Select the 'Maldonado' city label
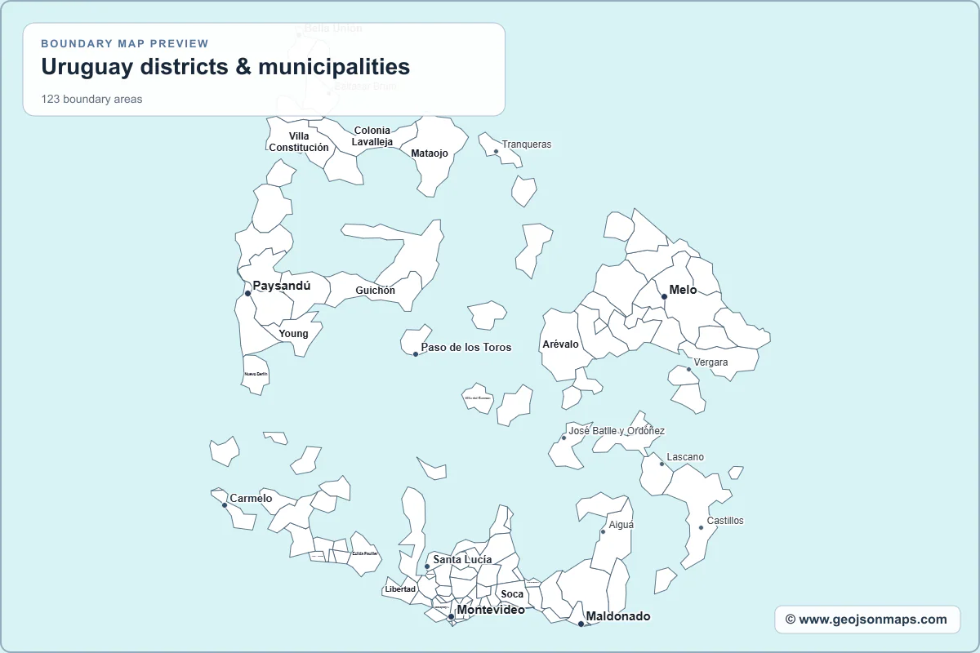The height and width of the screenshot is (653, 980). coord(618,616)
